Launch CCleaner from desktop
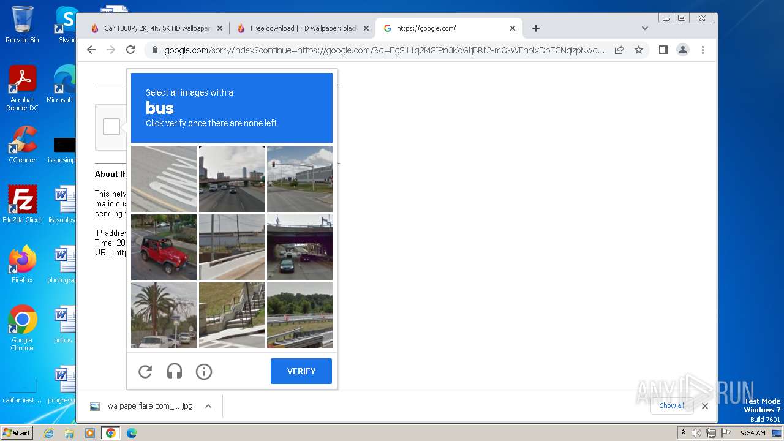 click(22, 145)
